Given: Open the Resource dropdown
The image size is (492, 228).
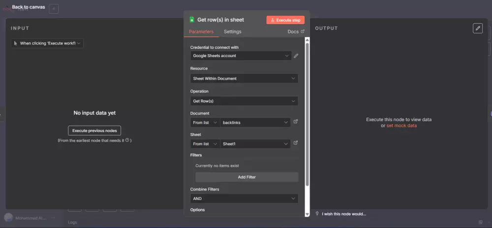Looking at the screenshot, I should [244, 78].
